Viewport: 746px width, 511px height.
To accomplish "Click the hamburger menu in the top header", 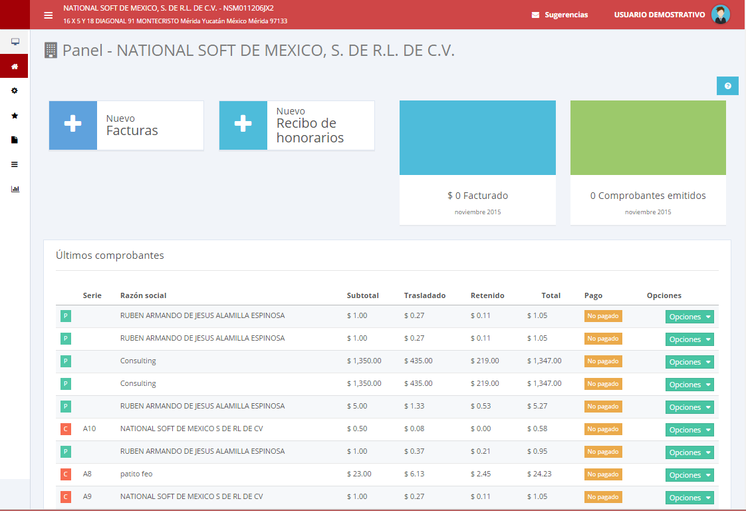I will click(49, 15).
